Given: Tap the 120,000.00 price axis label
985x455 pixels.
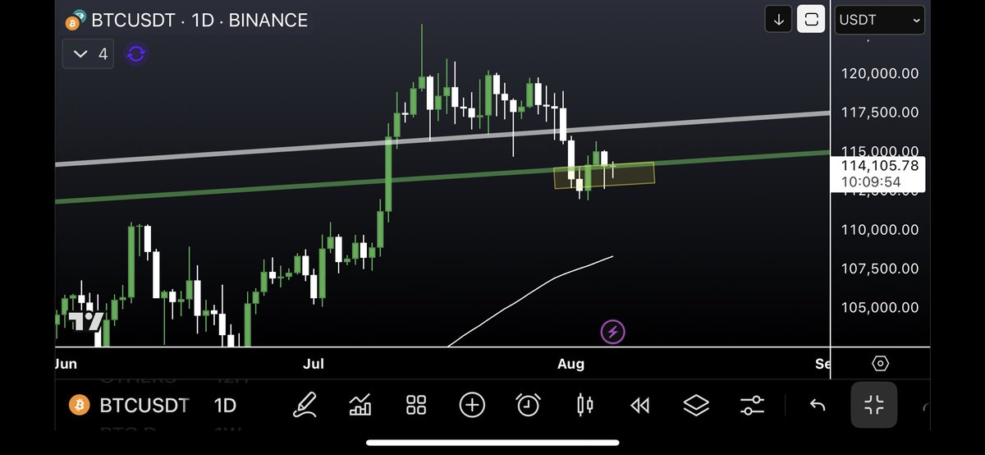Looking at the screenshot, I should coord(879,73).
